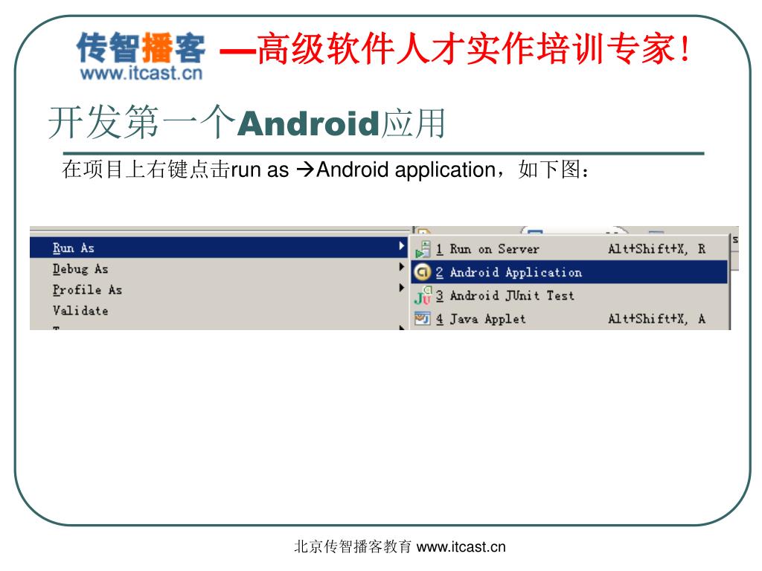Open the Profile As menu entry
The height and width of the screenshot is (571, 762).
219,289
